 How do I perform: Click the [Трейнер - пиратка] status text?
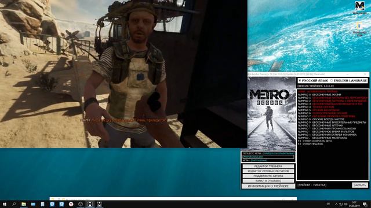click(x=312, y=185)
